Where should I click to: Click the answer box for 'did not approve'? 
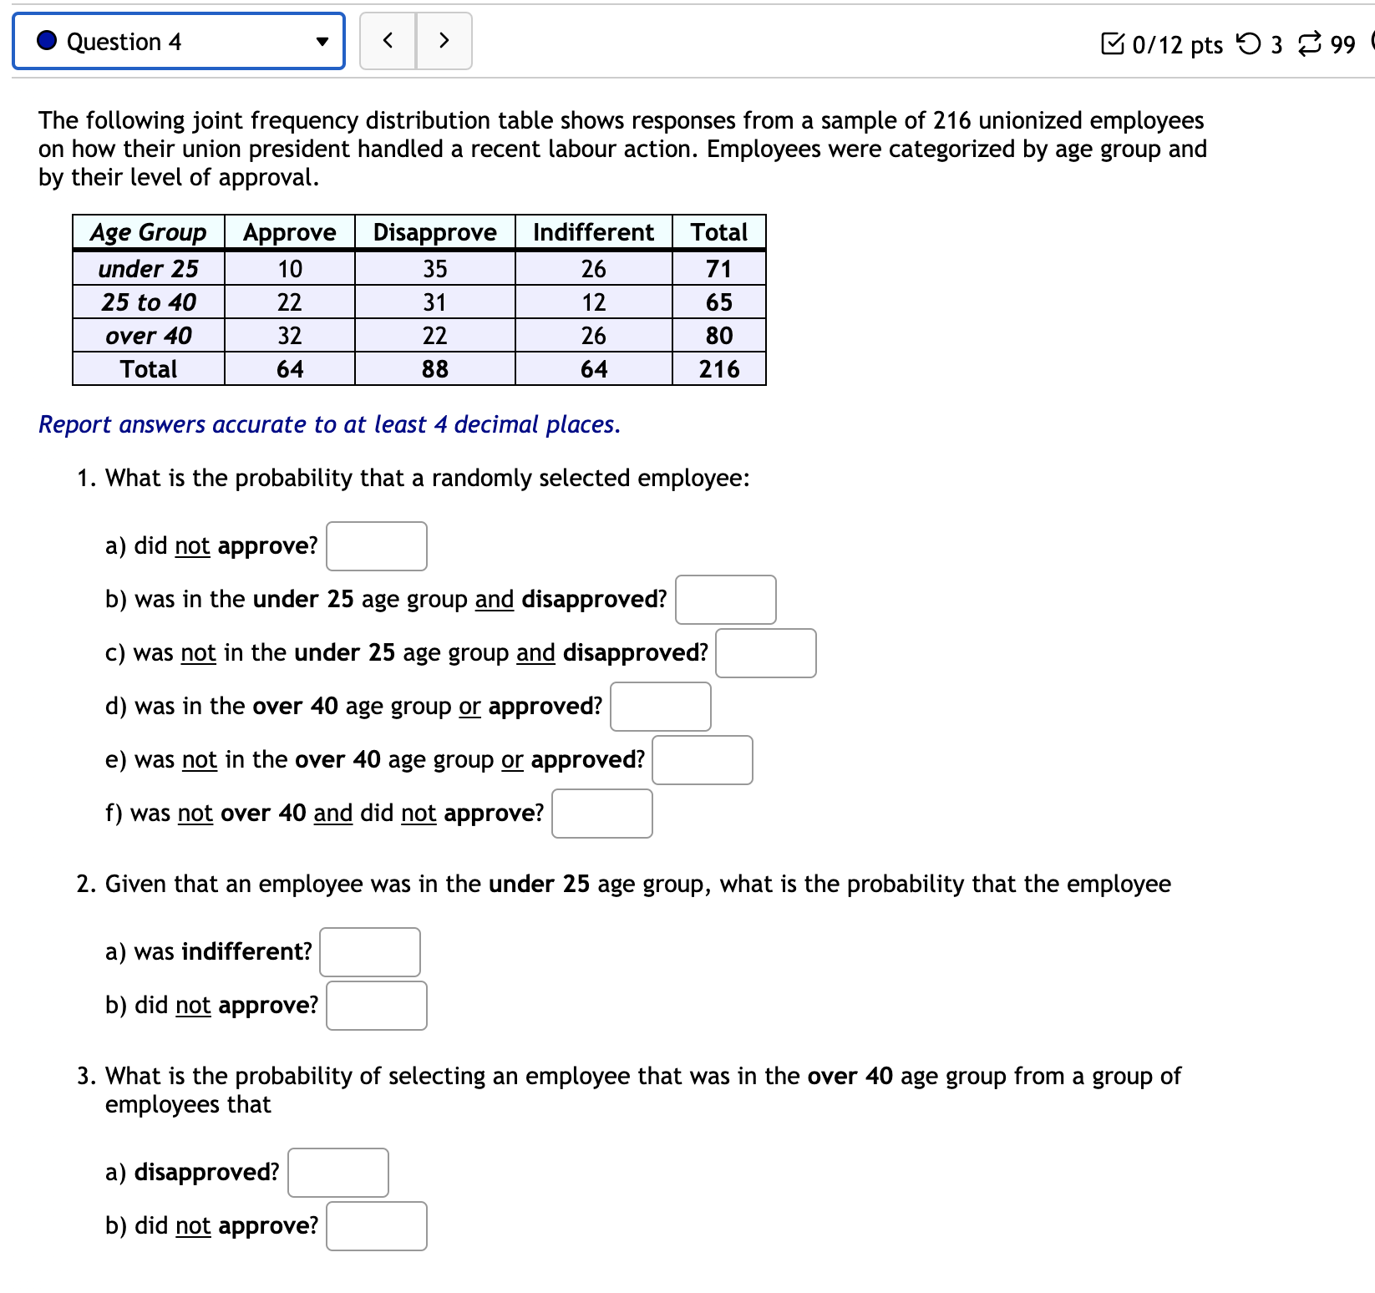point(376,546)
